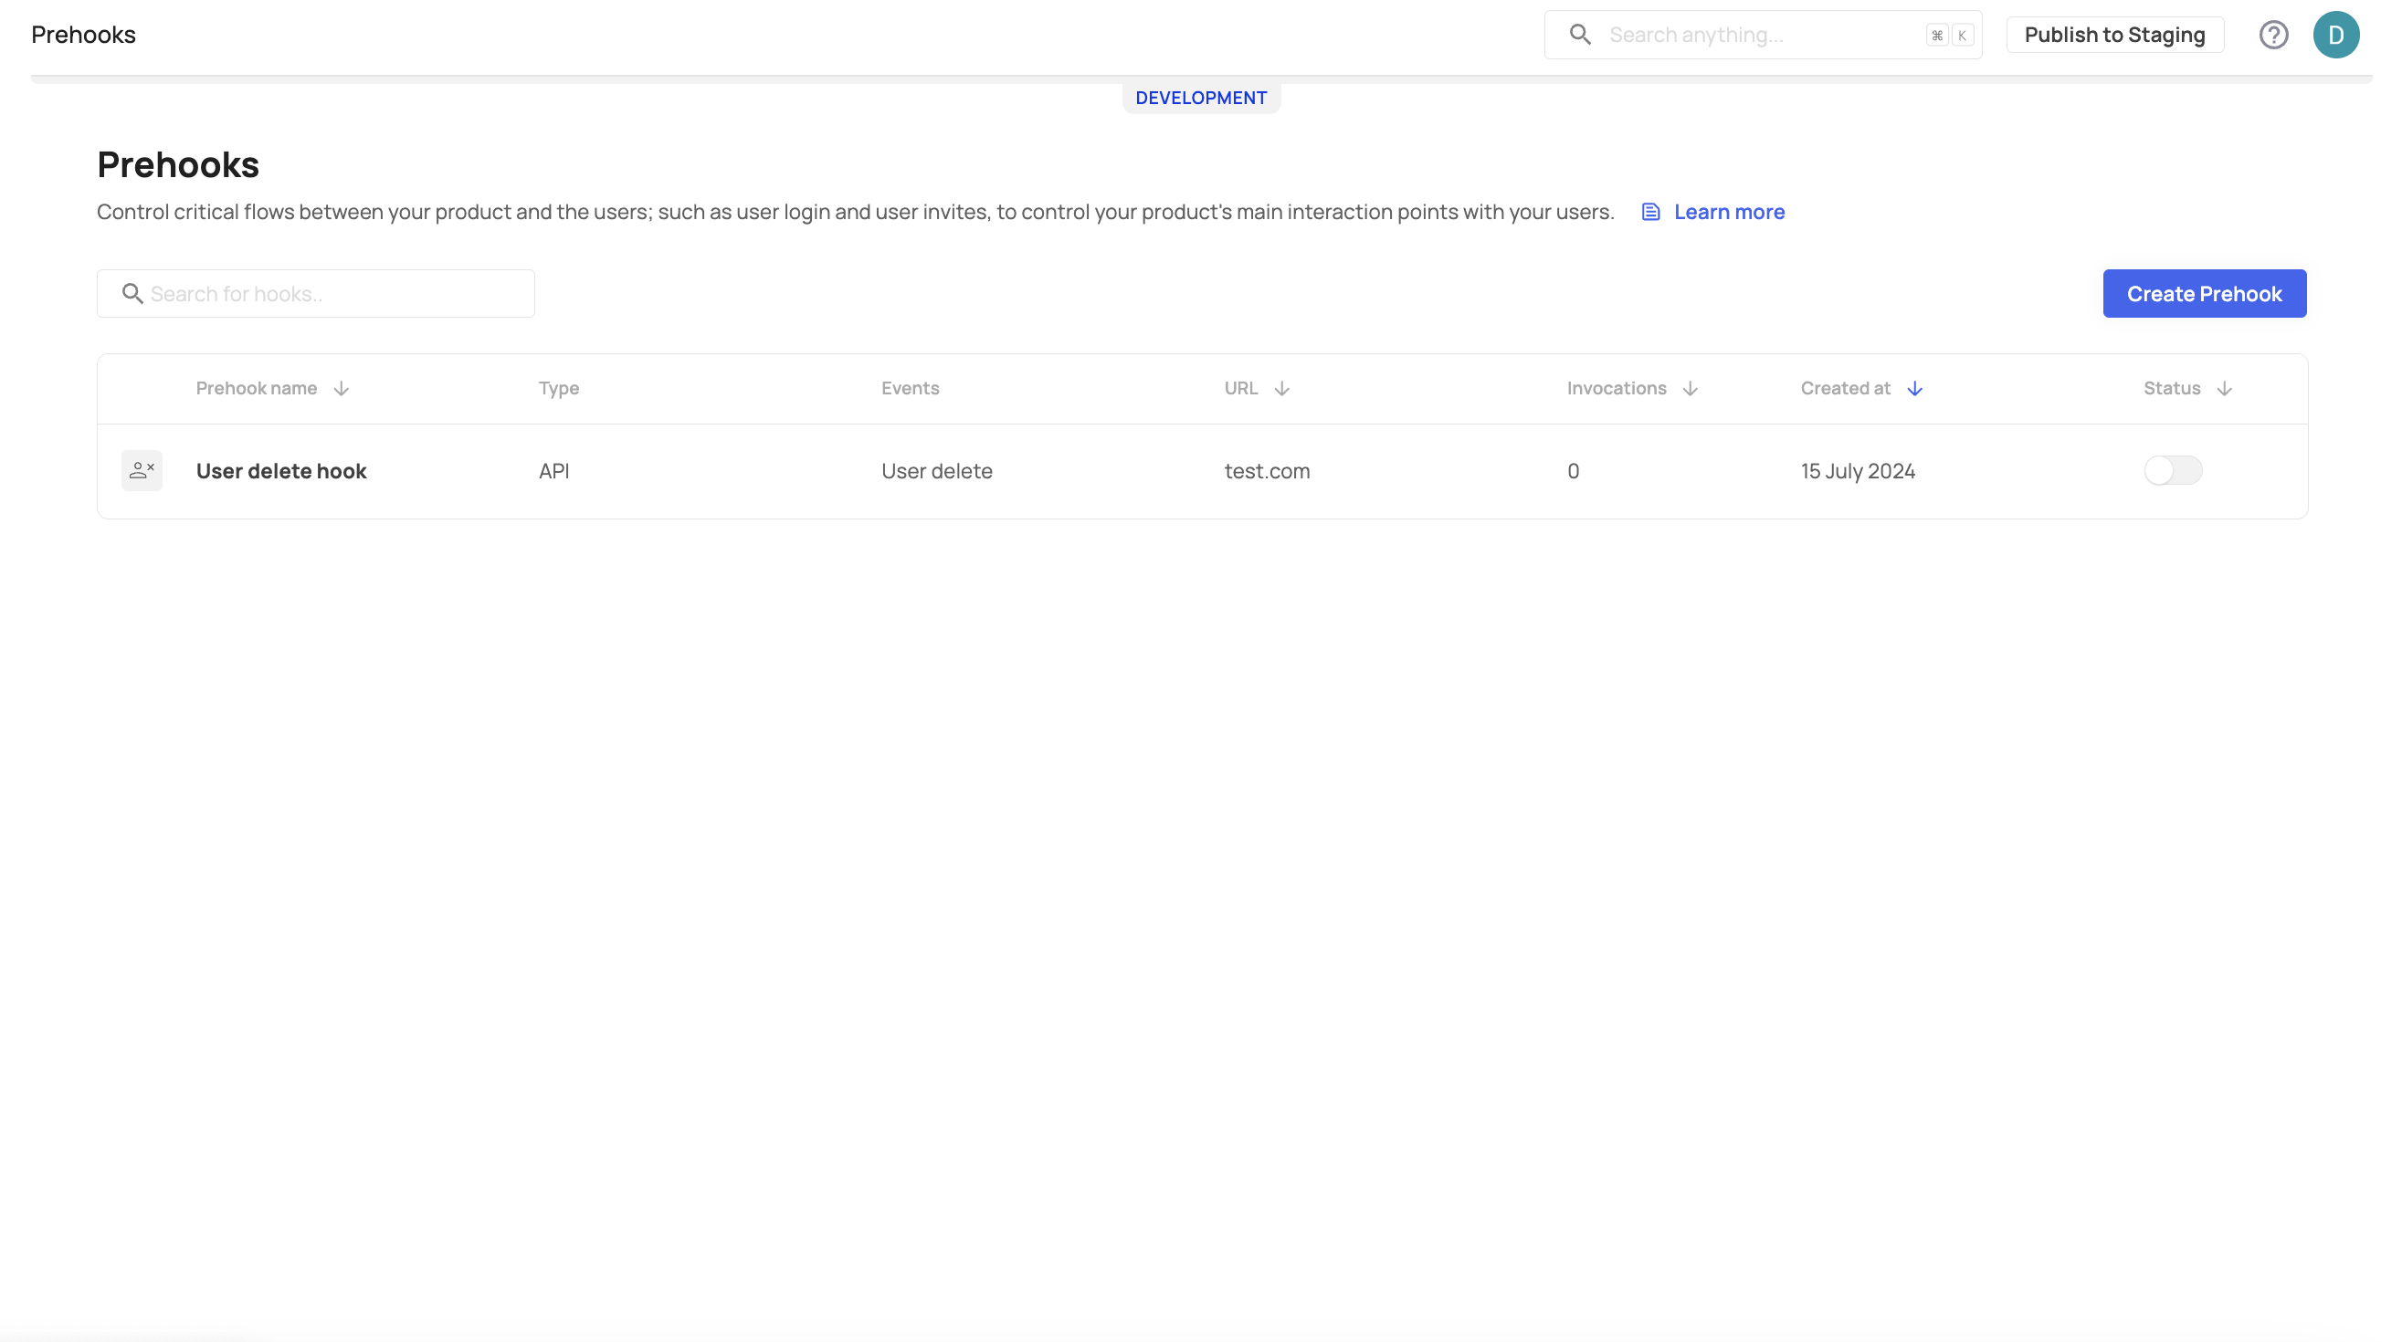Click the hooks search magnifier icon

coord(132,294)
